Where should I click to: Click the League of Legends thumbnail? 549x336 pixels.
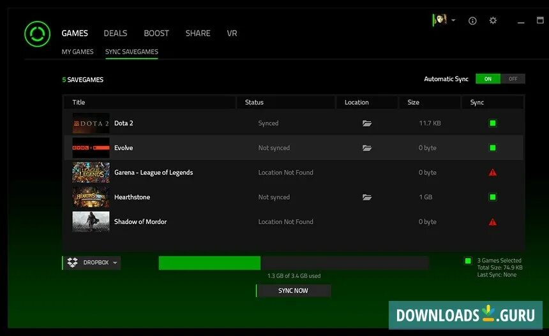point(91,172)
